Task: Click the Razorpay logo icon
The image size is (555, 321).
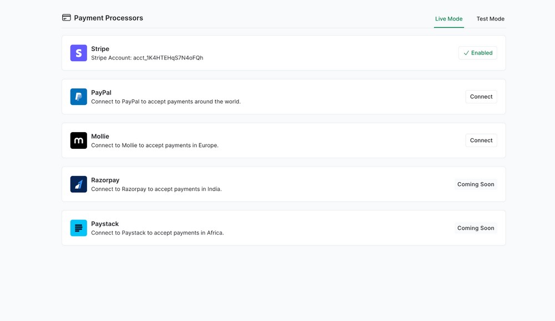Action: (x=78, y=184)
